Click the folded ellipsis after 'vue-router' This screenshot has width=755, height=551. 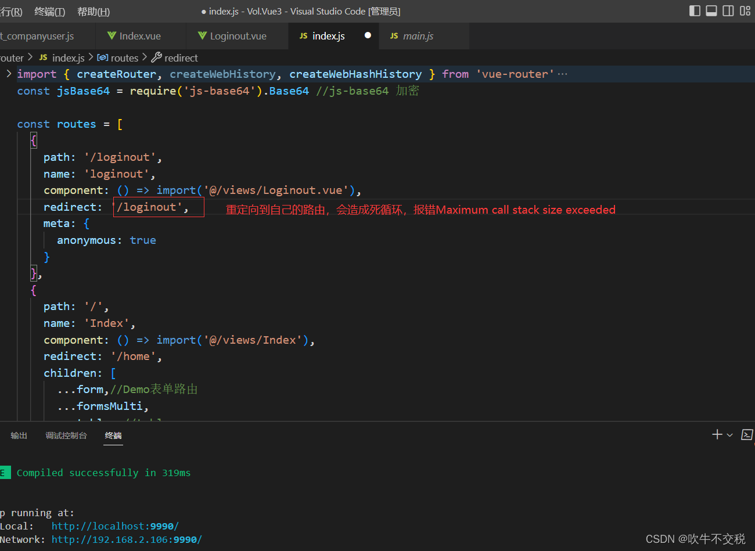tap(562, 74)
